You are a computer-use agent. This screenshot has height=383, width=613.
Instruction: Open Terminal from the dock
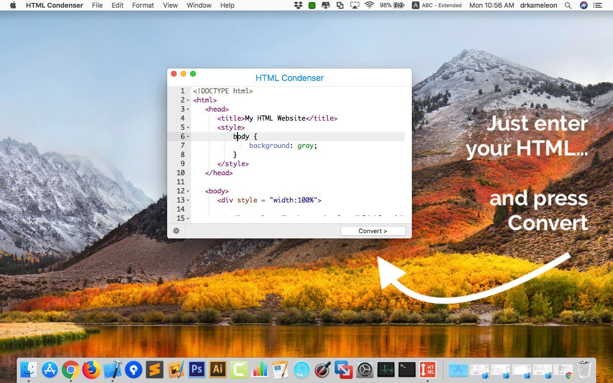click(x=407, y=369)
